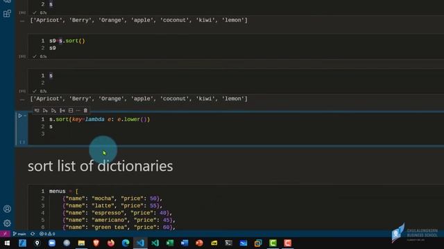Viewport: 444px width, 249px height.
Task: Open terminal app from taskbar
Action: (228, 243)
